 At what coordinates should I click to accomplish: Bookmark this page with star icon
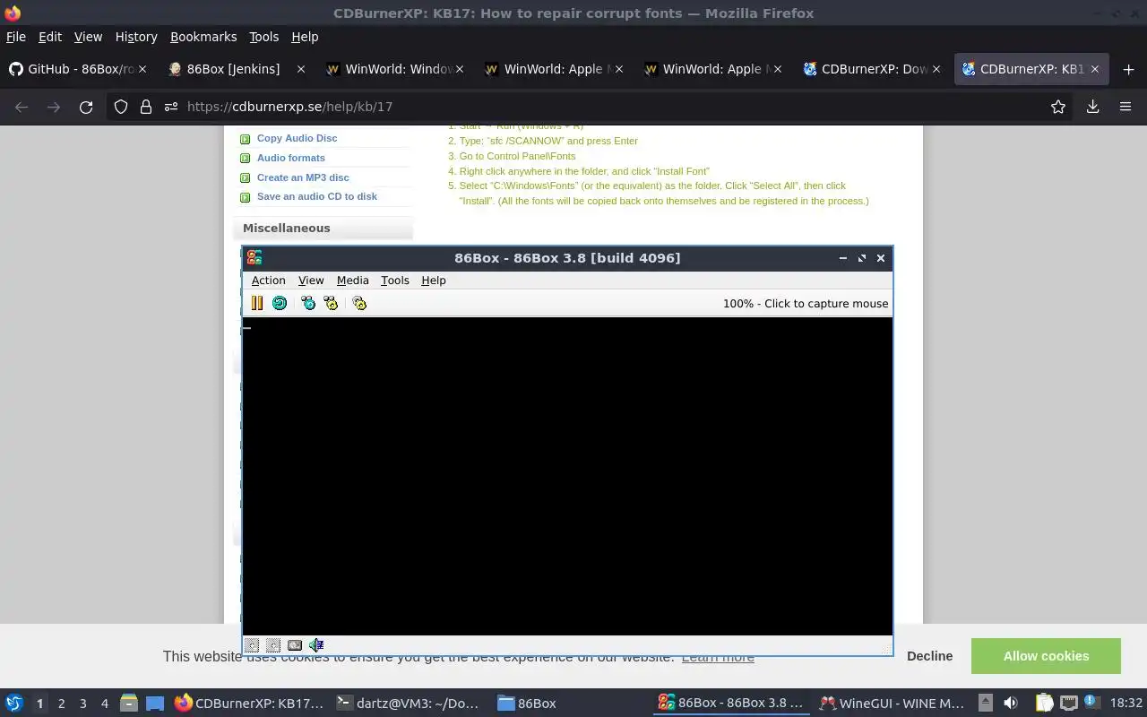pos(1058,107)
